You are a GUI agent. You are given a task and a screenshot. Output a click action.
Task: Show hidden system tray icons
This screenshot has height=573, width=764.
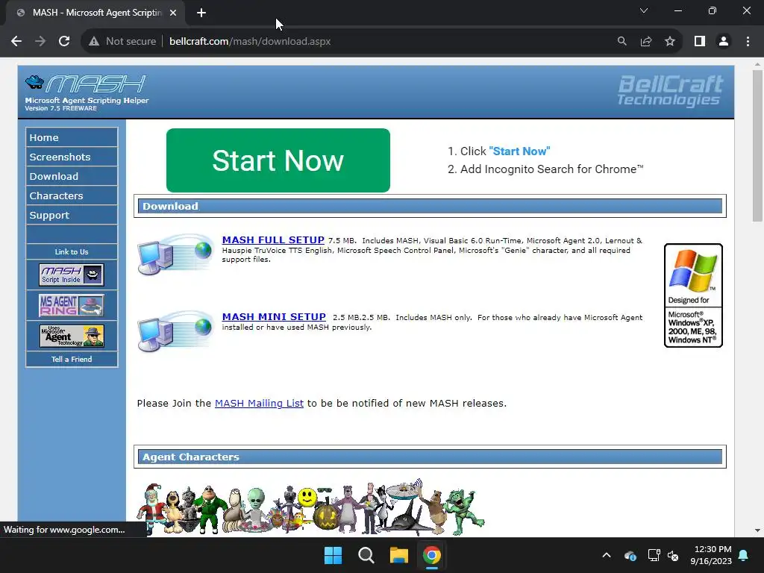click(607, 555)
